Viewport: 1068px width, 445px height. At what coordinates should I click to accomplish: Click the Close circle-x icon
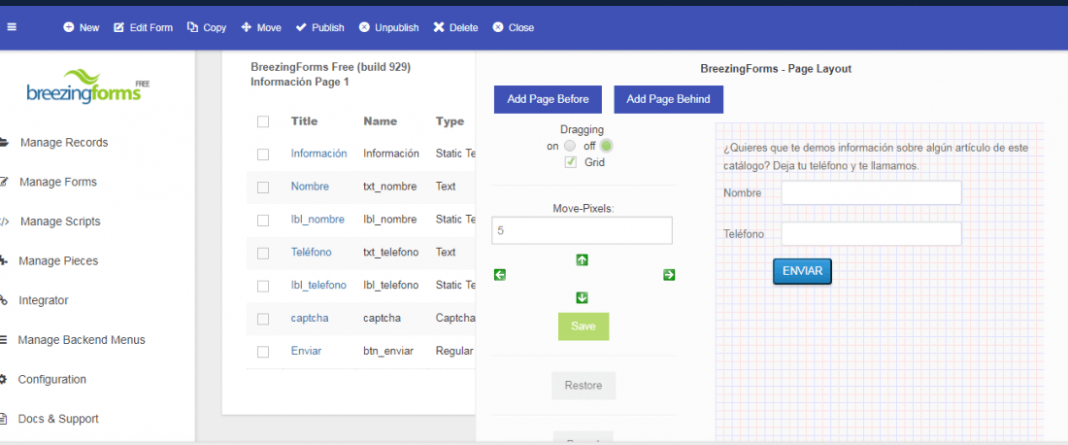(x=498, y=28)
